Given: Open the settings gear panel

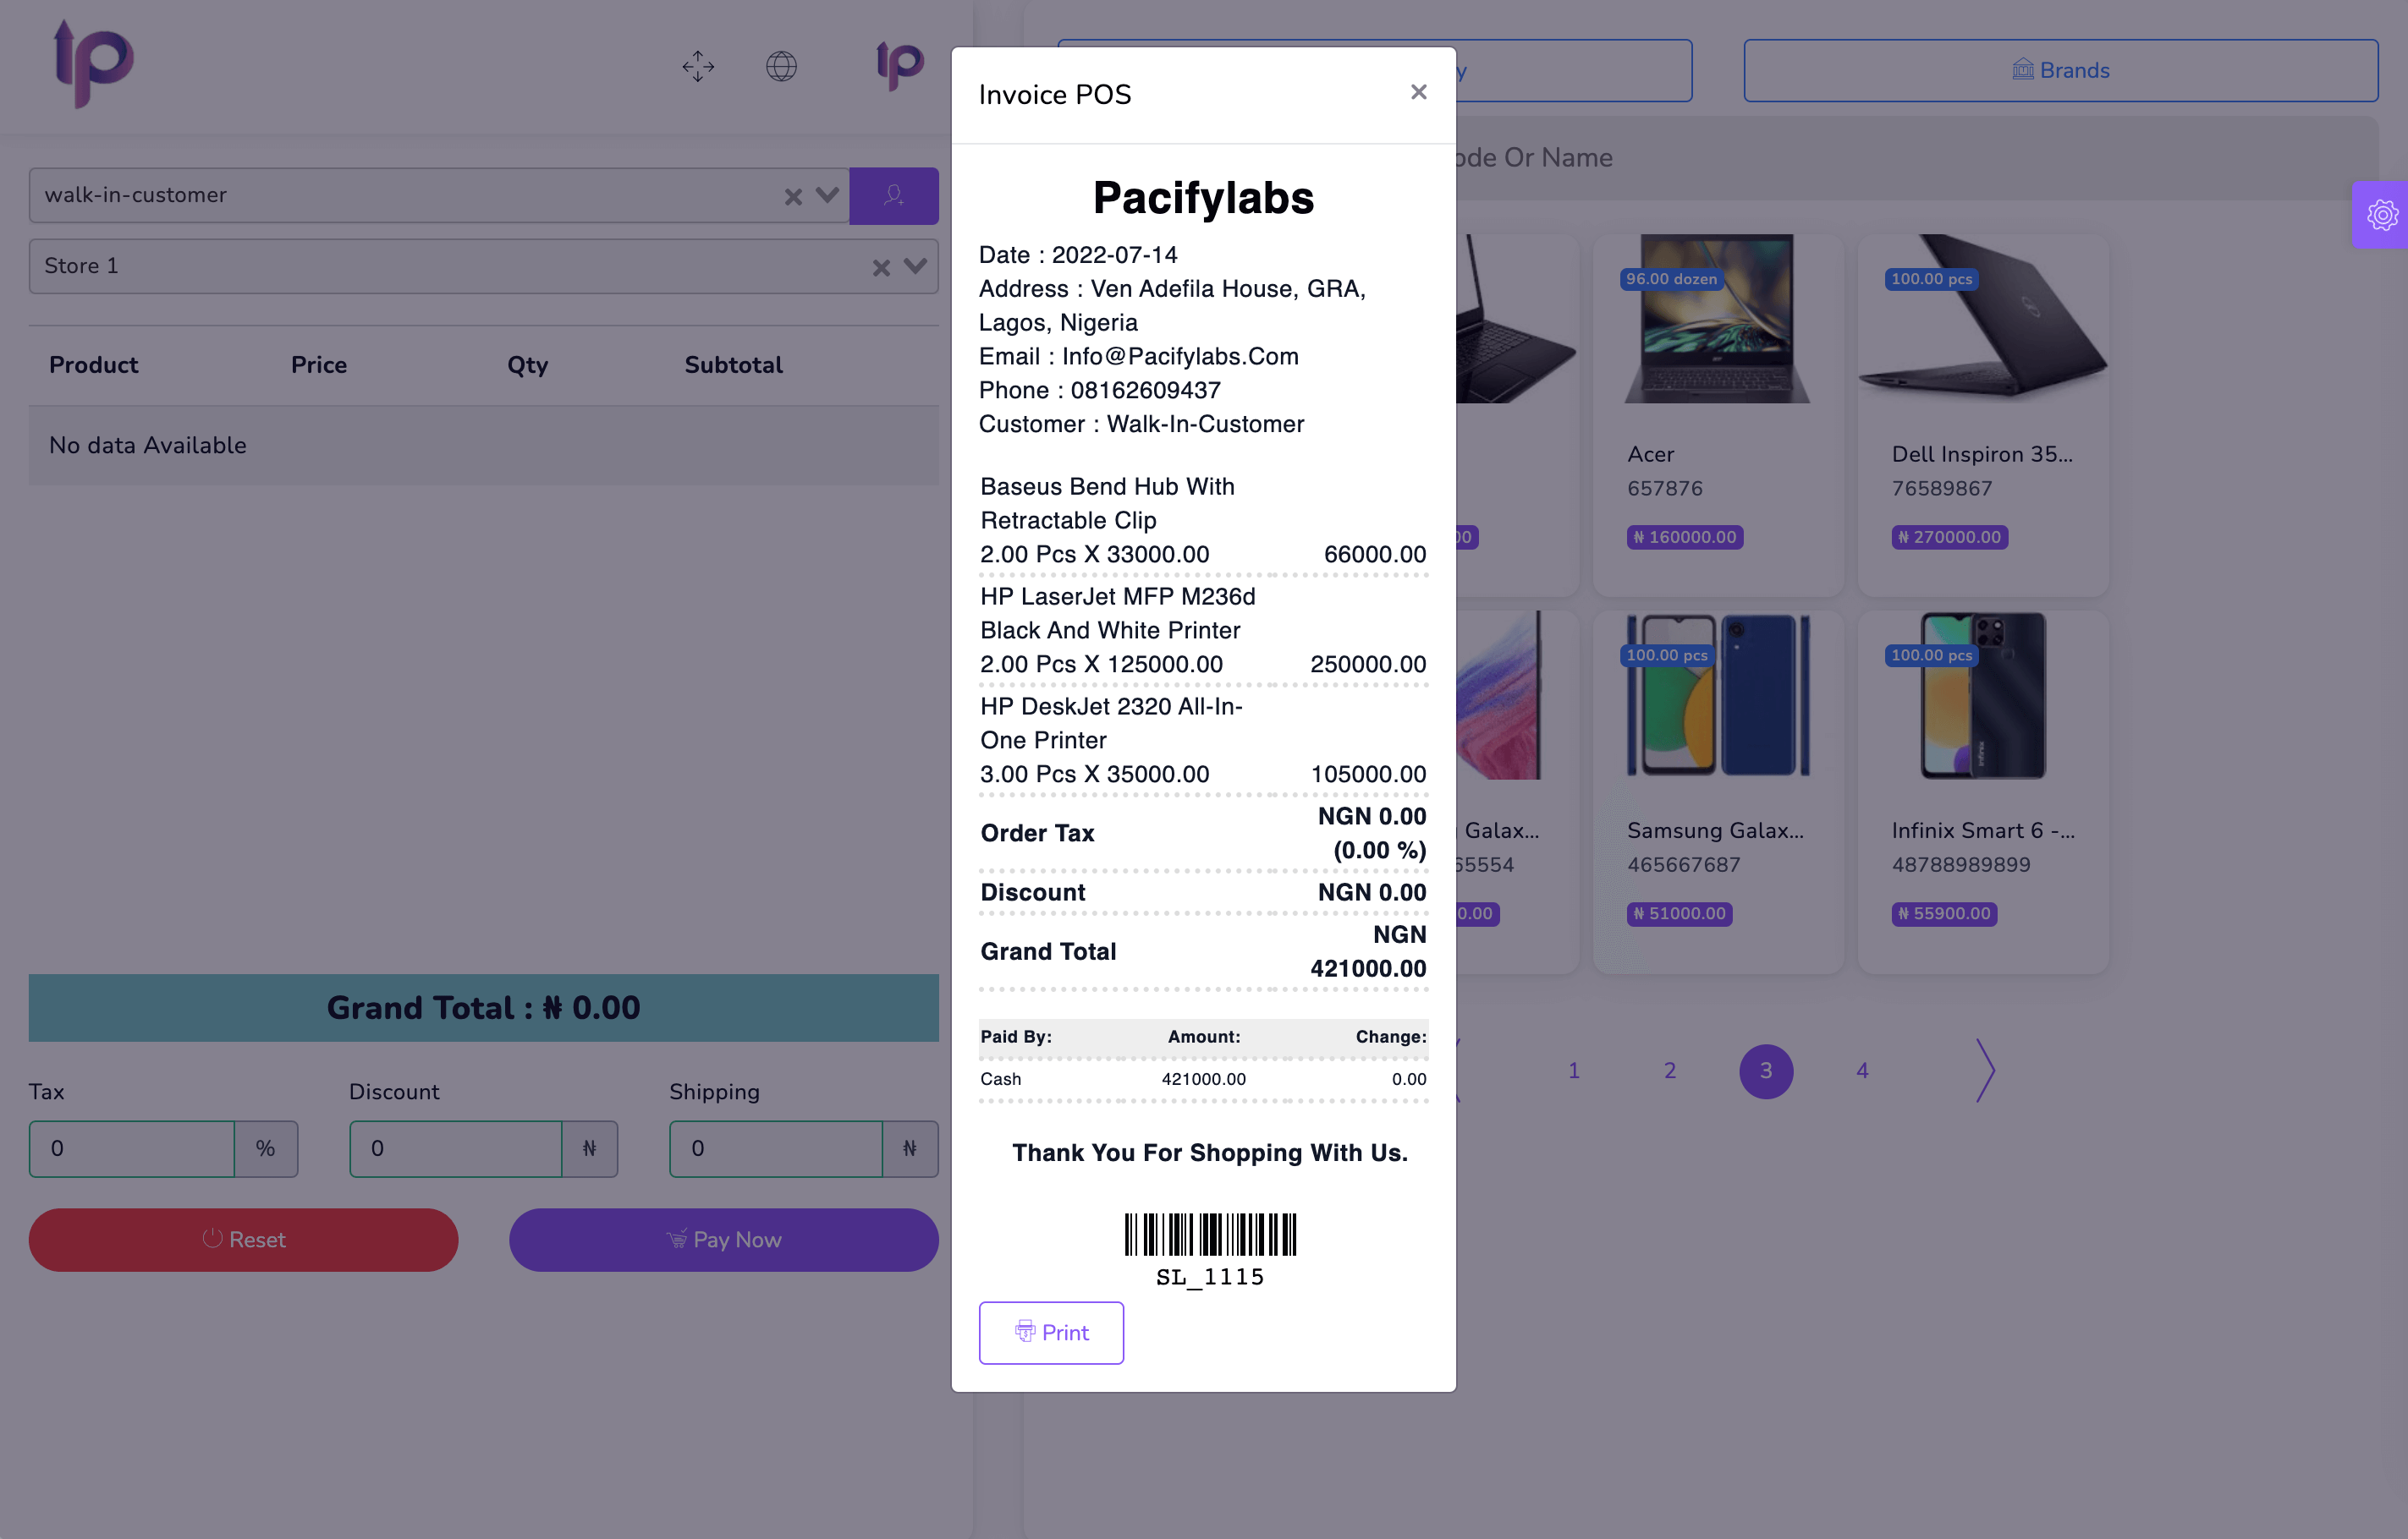Looking at the screenshot, I should point(2381,215).
